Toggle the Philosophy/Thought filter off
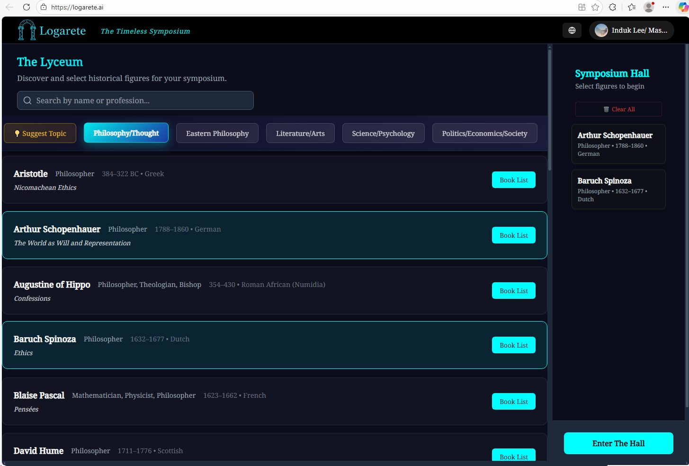The image size is (689, 466). click(126, 133)
